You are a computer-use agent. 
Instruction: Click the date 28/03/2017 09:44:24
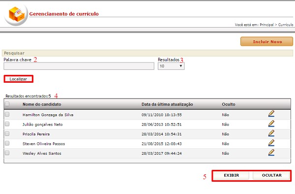pos(162,153)
